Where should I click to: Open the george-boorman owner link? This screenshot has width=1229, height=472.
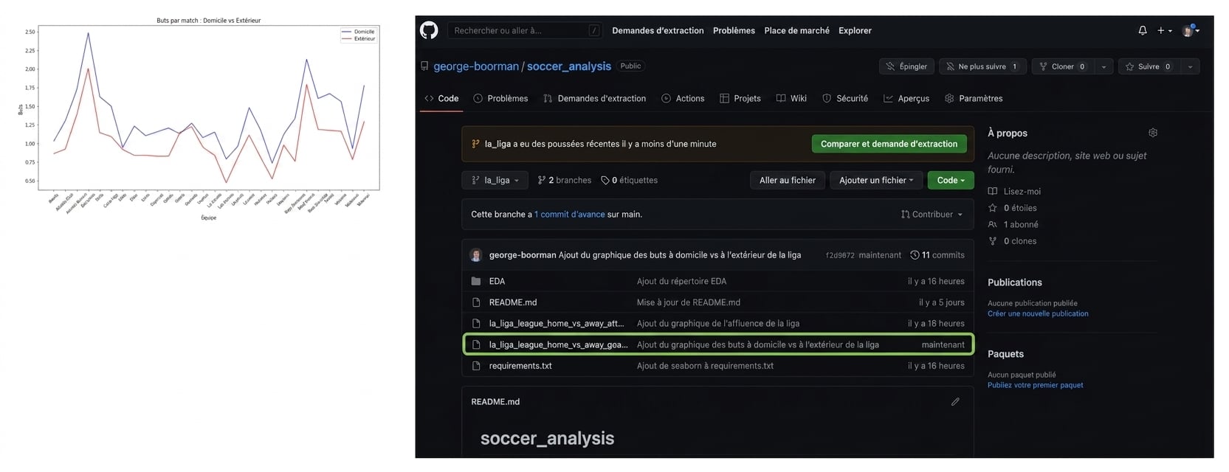[x=476, y=66]
